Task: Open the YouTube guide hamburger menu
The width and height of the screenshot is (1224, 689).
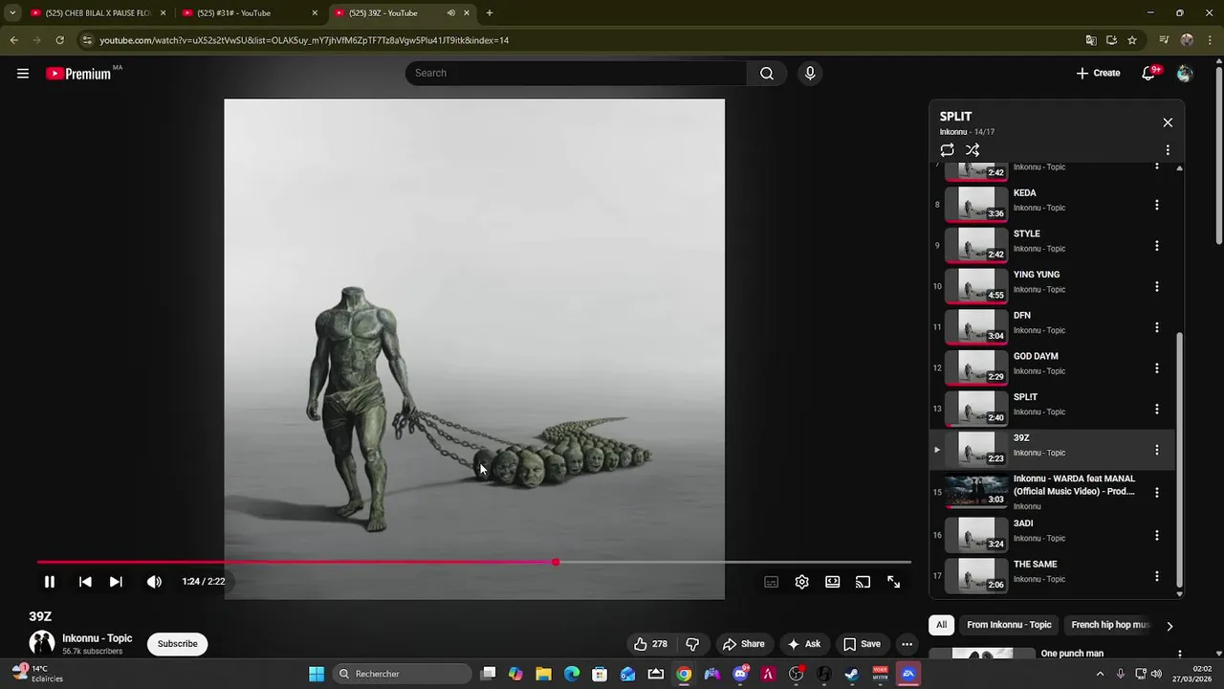Action: pyautogui.click(x=23, y=73)
